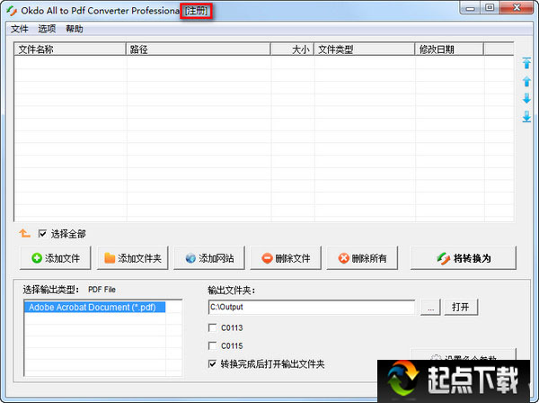Sort by 路径 column header

point(199,49)
